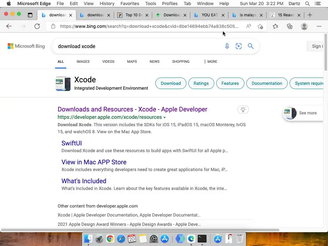Switch to the MAPS search tab
The width and height of the screenshot is (328, 246).
pyautogui.click(x=132, y=61)
